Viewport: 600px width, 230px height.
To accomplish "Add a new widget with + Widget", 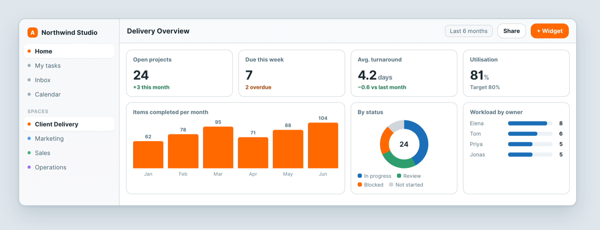I will pyautogui.click(x=550, y=31).
